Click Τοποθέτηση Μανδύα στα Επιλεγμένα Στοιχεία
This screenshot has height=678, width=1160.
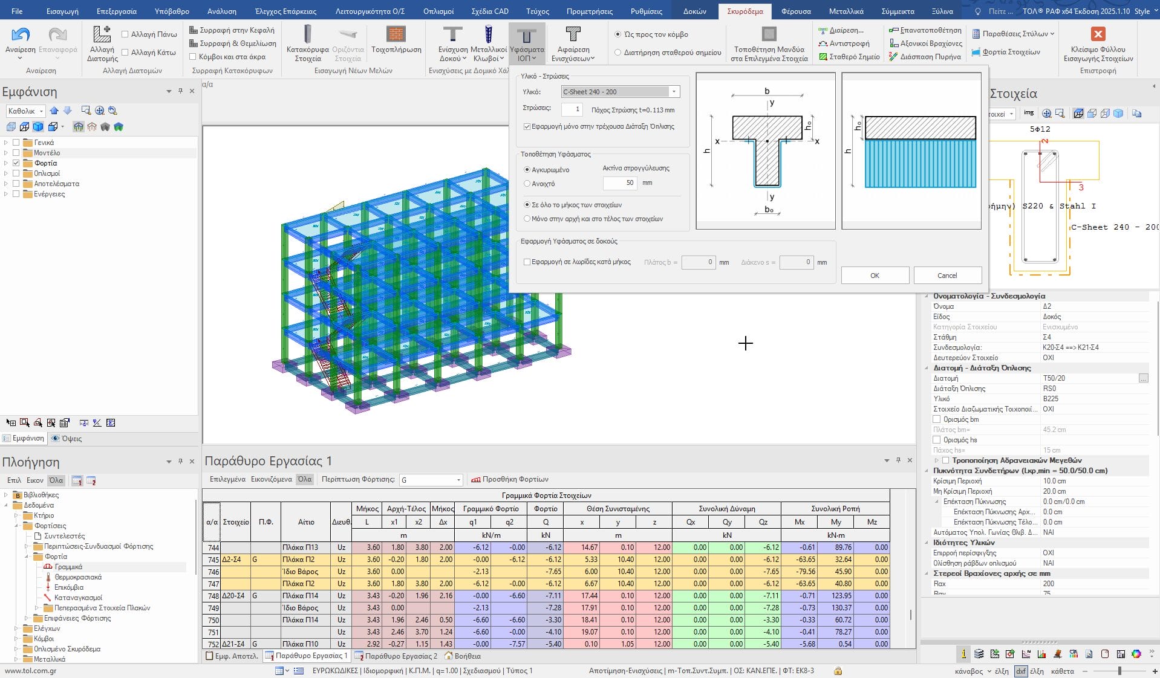click(769, 35)
